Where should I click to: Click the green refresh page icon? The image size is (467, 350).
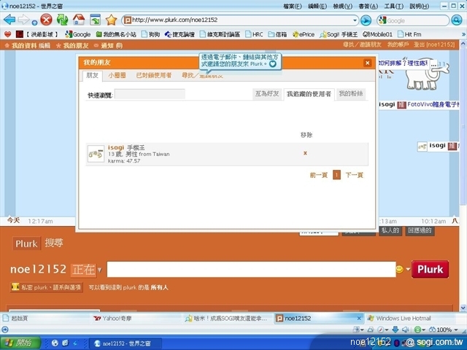click(62, 20)
